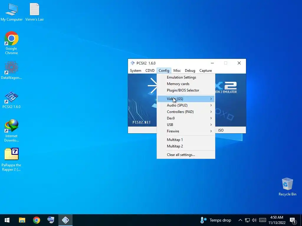Select the DataWagon desktop shortcut
The height and width of the screenshot is (226, 302).
pyautogui.click(x=12, y=70)
